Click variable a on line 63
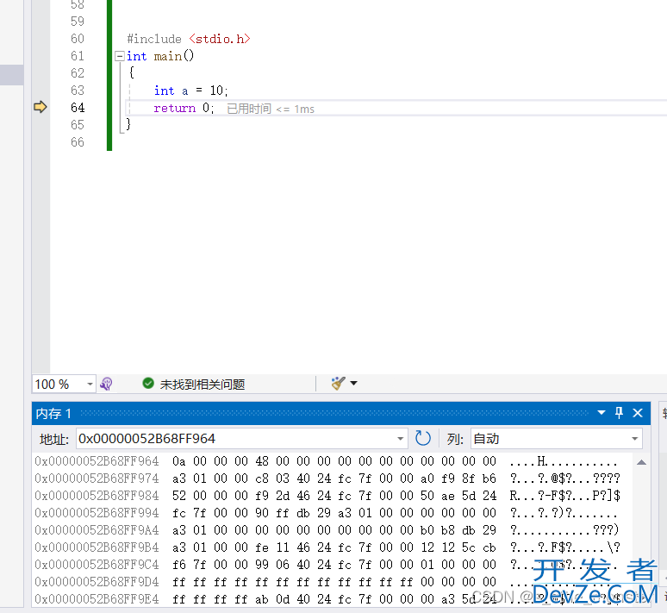The image size is (667, 613). 185,91
